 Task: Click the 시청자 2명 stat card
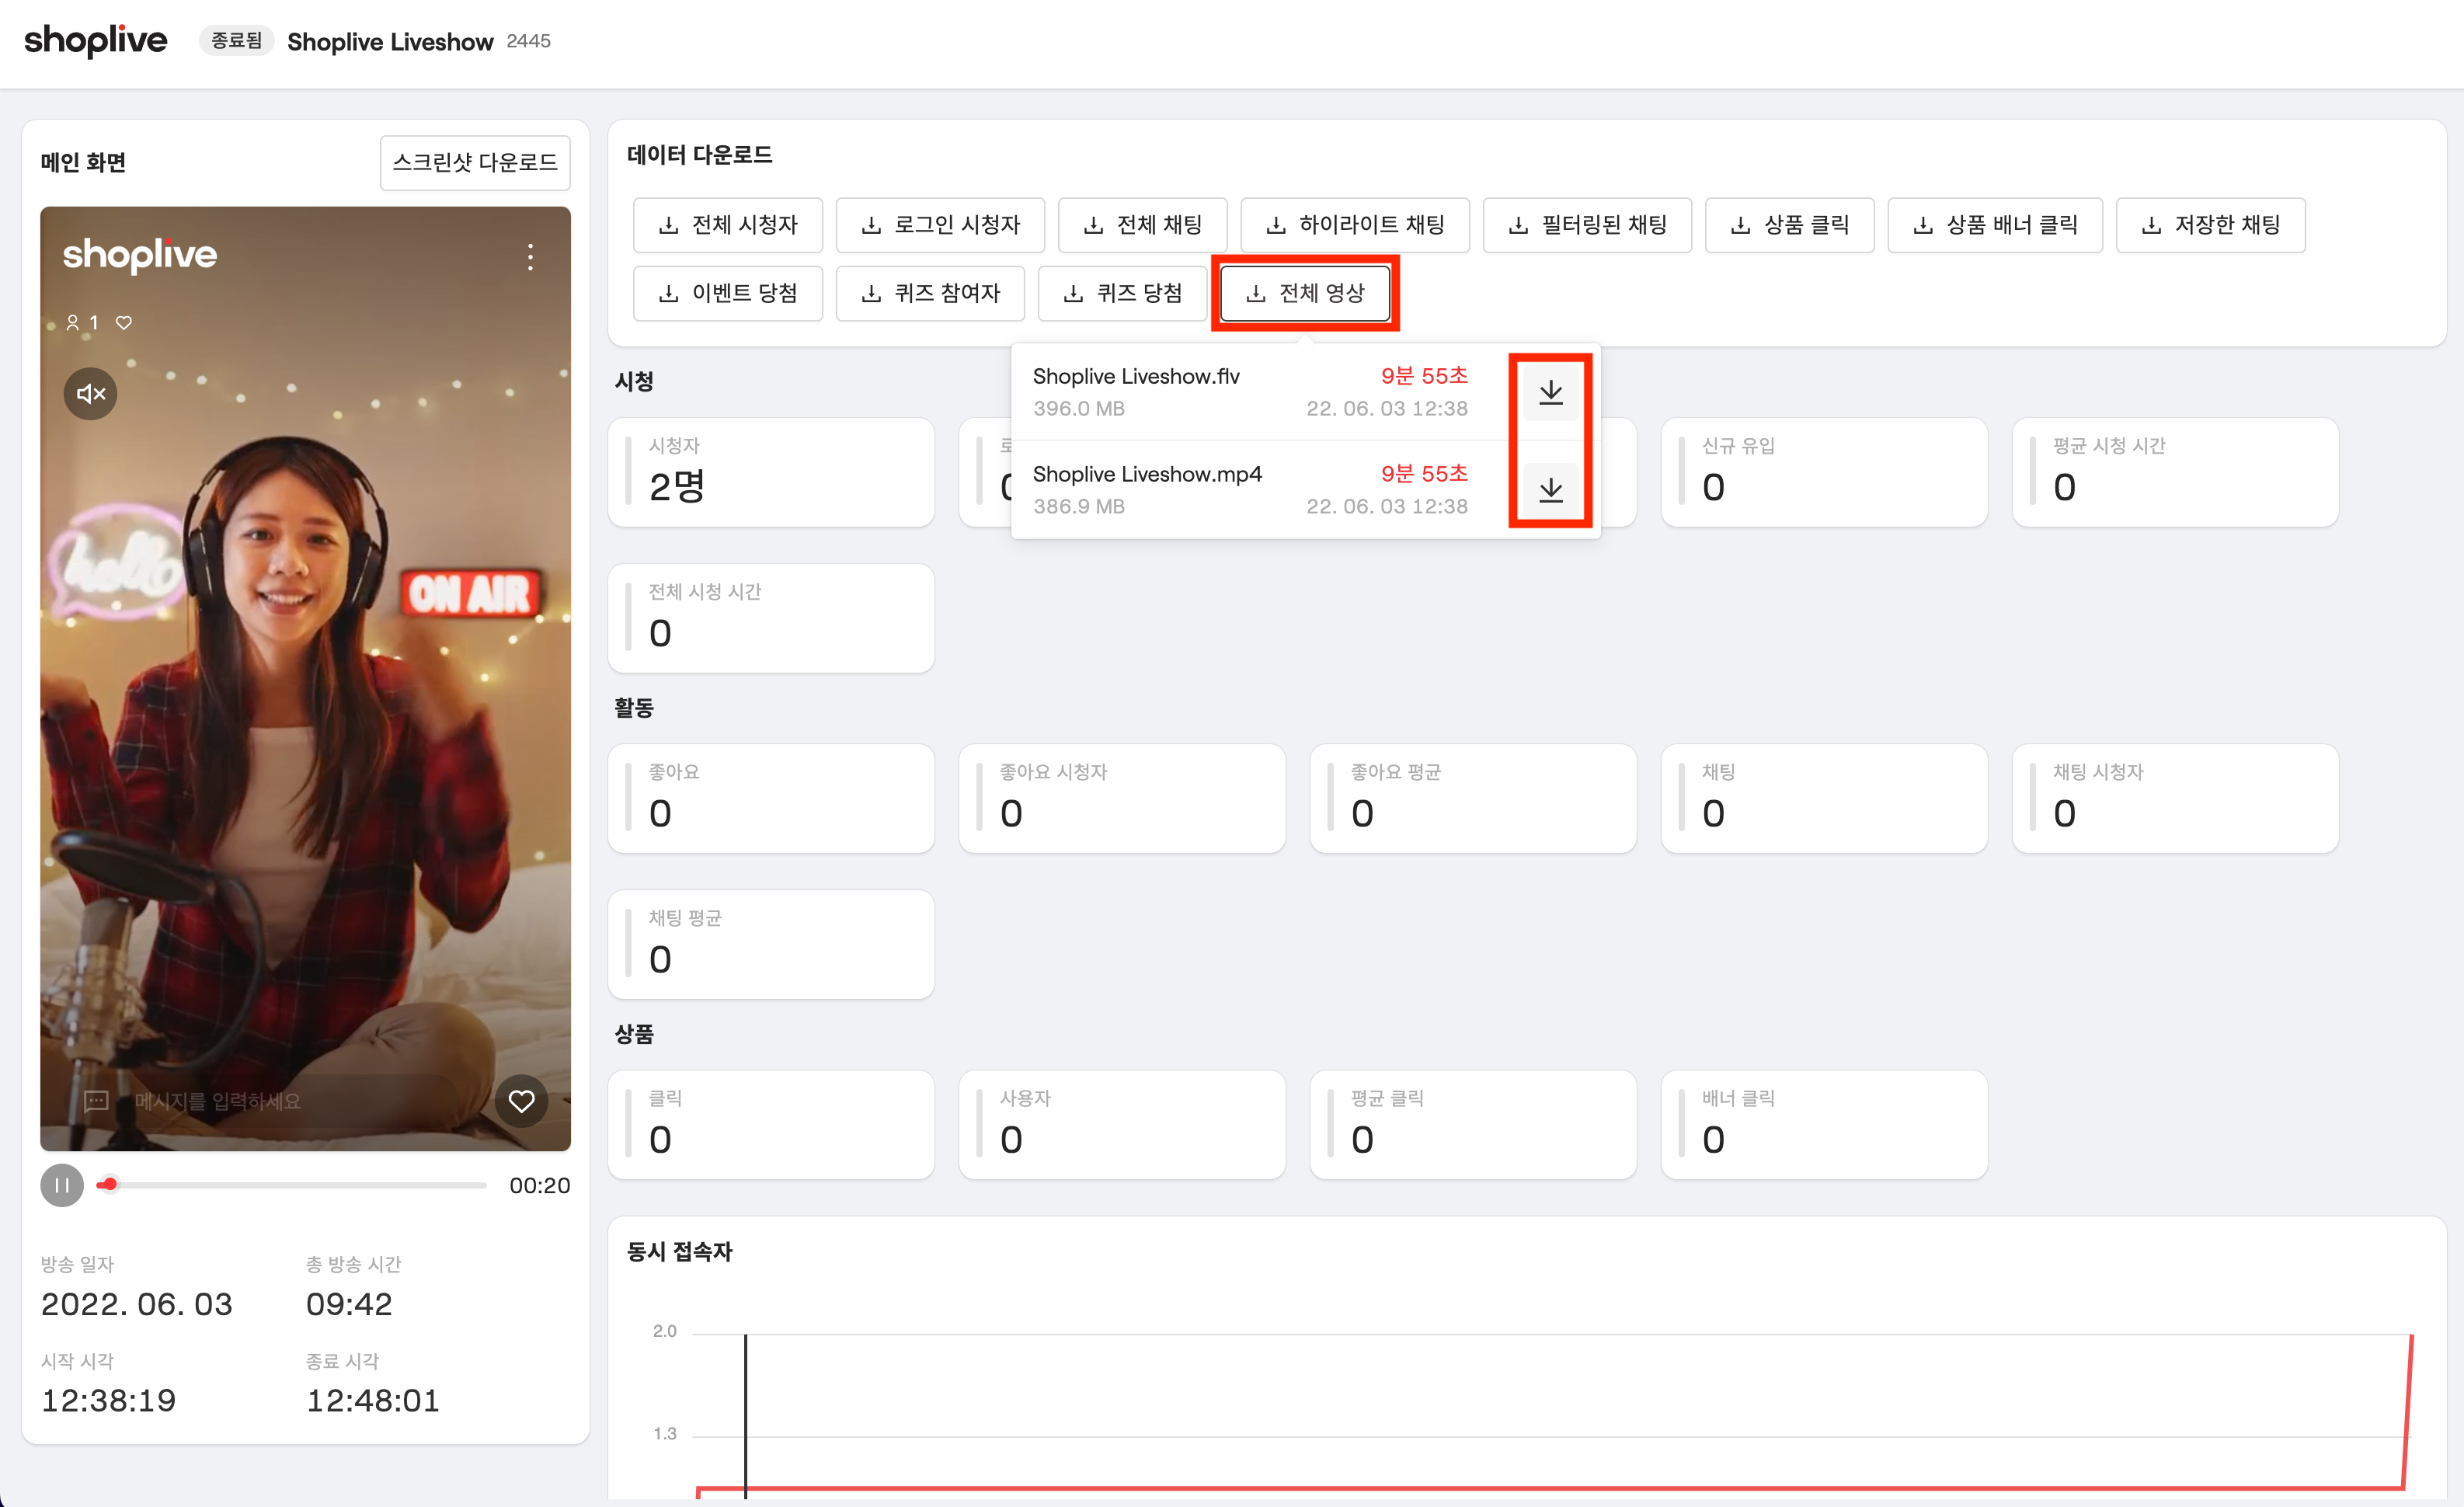(x=771, y=472)
